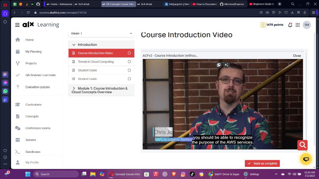Click Mark as complete
This screenshot has width=319, height=179.
click(x=262, y=163)
